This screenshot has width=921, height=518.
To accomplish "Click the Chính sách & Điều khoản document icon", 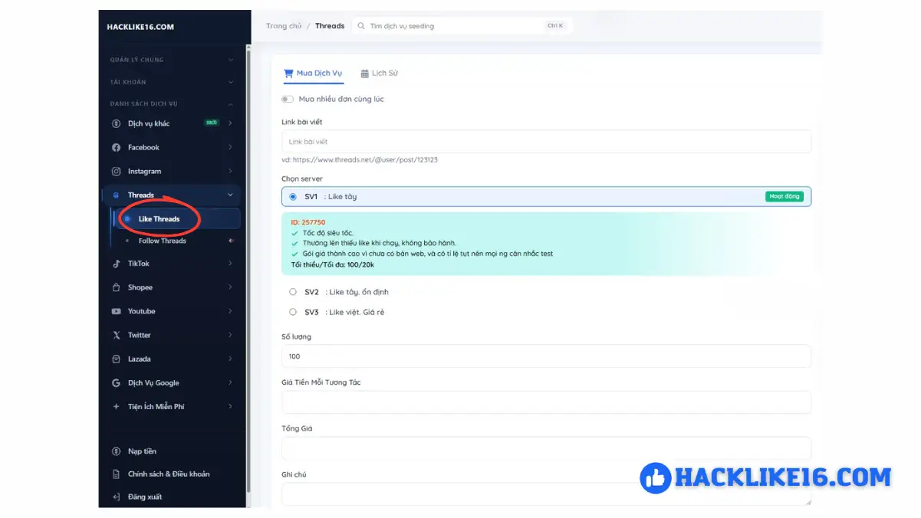I will click(117, 474).
